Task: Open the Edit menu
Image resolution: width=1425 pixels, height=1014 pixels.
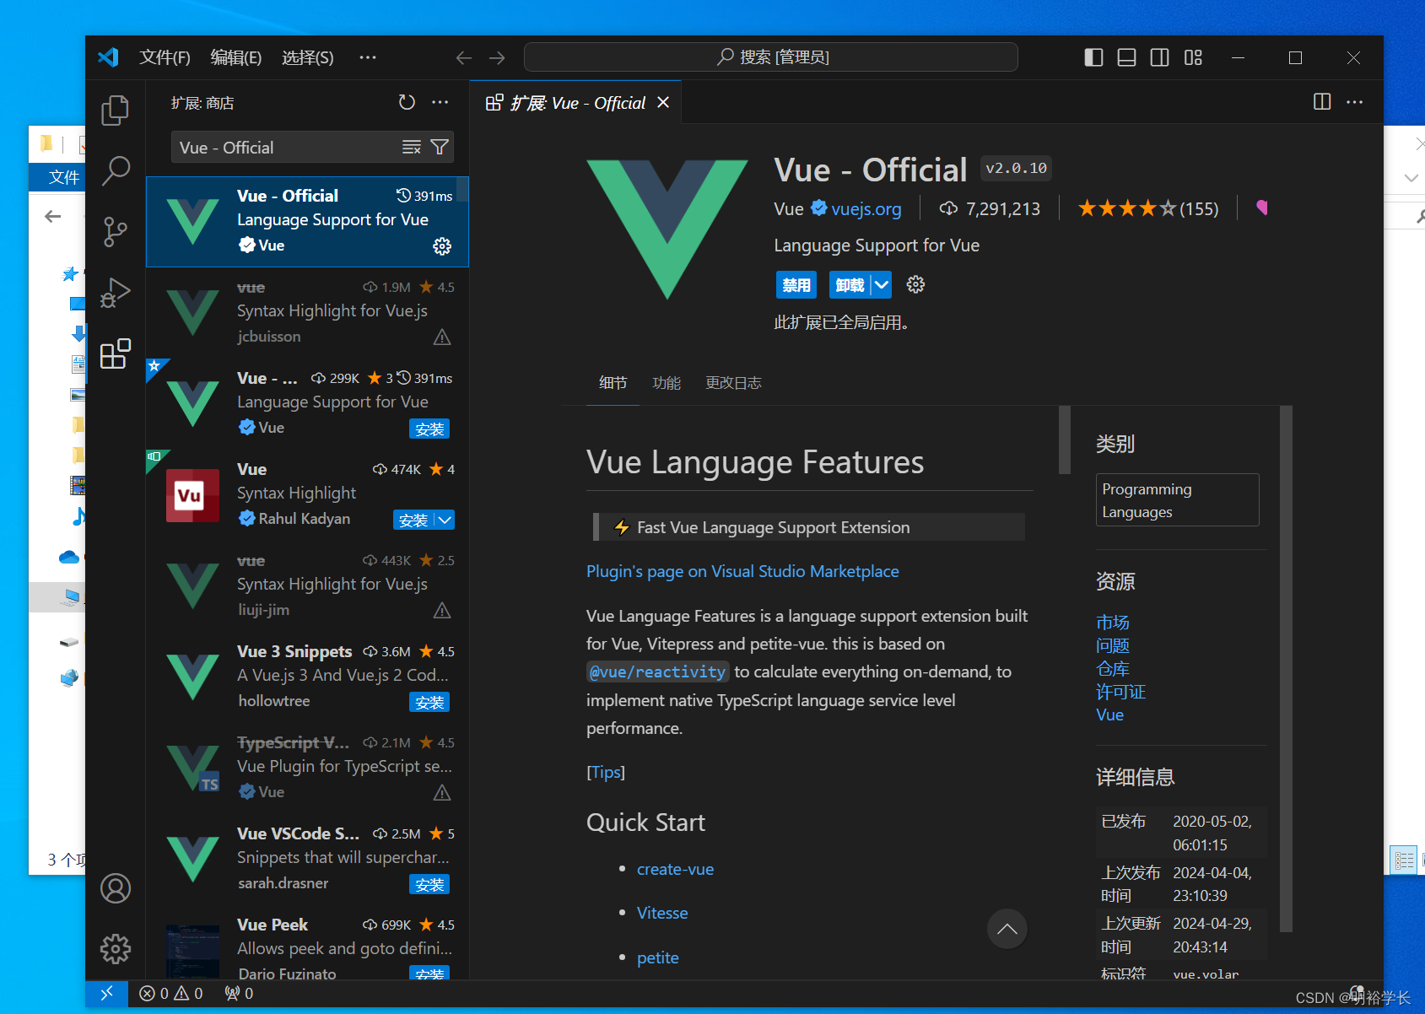Action: [x=235, y=57]
